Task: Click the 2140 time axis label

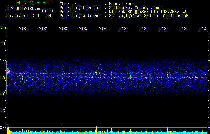Action: pos(204,29)
